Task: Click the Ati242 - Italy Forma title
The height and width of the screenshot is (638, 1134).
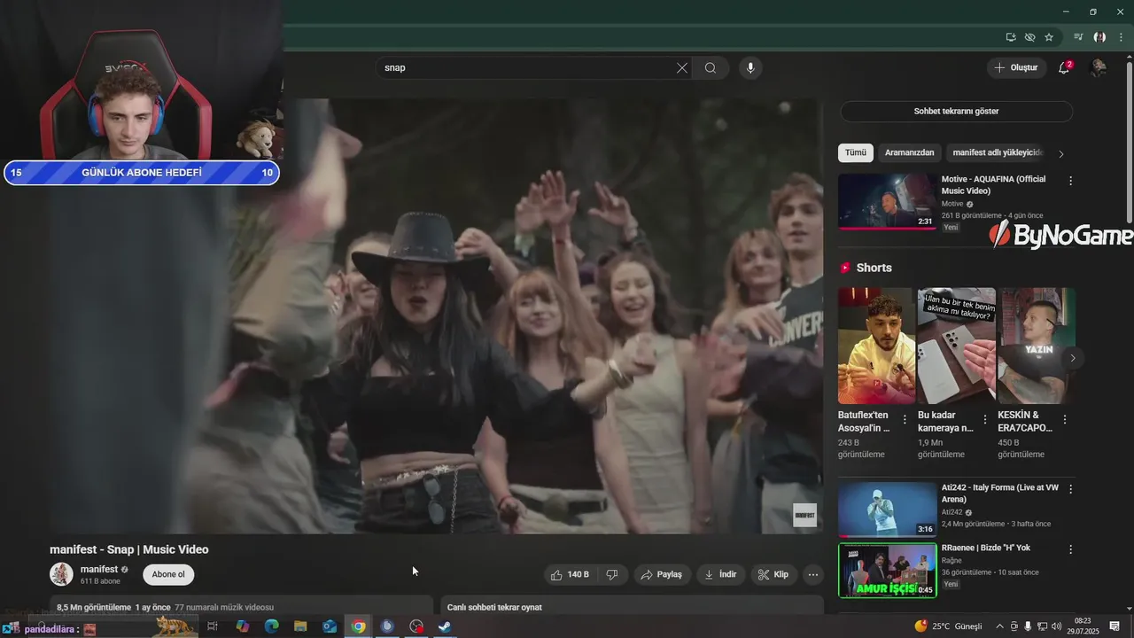Action: (999, 494)
